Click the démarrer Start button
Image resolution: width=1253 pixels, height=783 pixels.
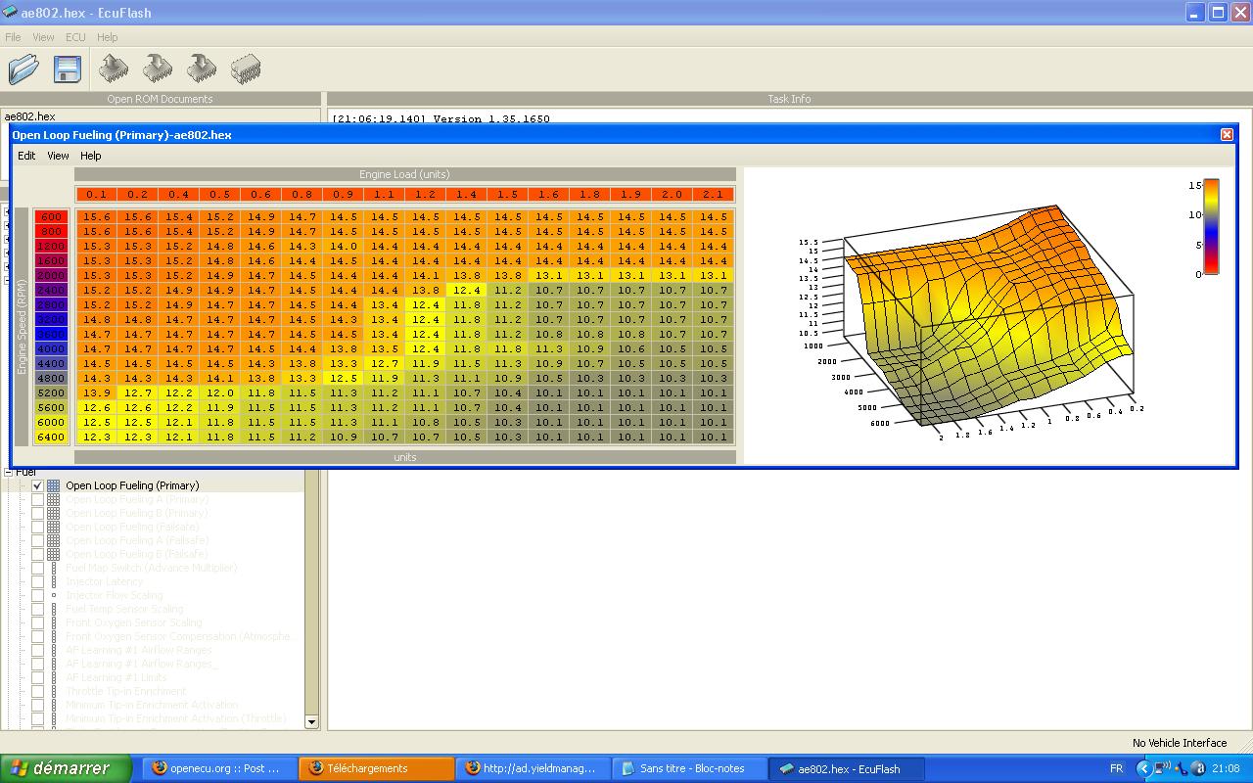[66, 768]
